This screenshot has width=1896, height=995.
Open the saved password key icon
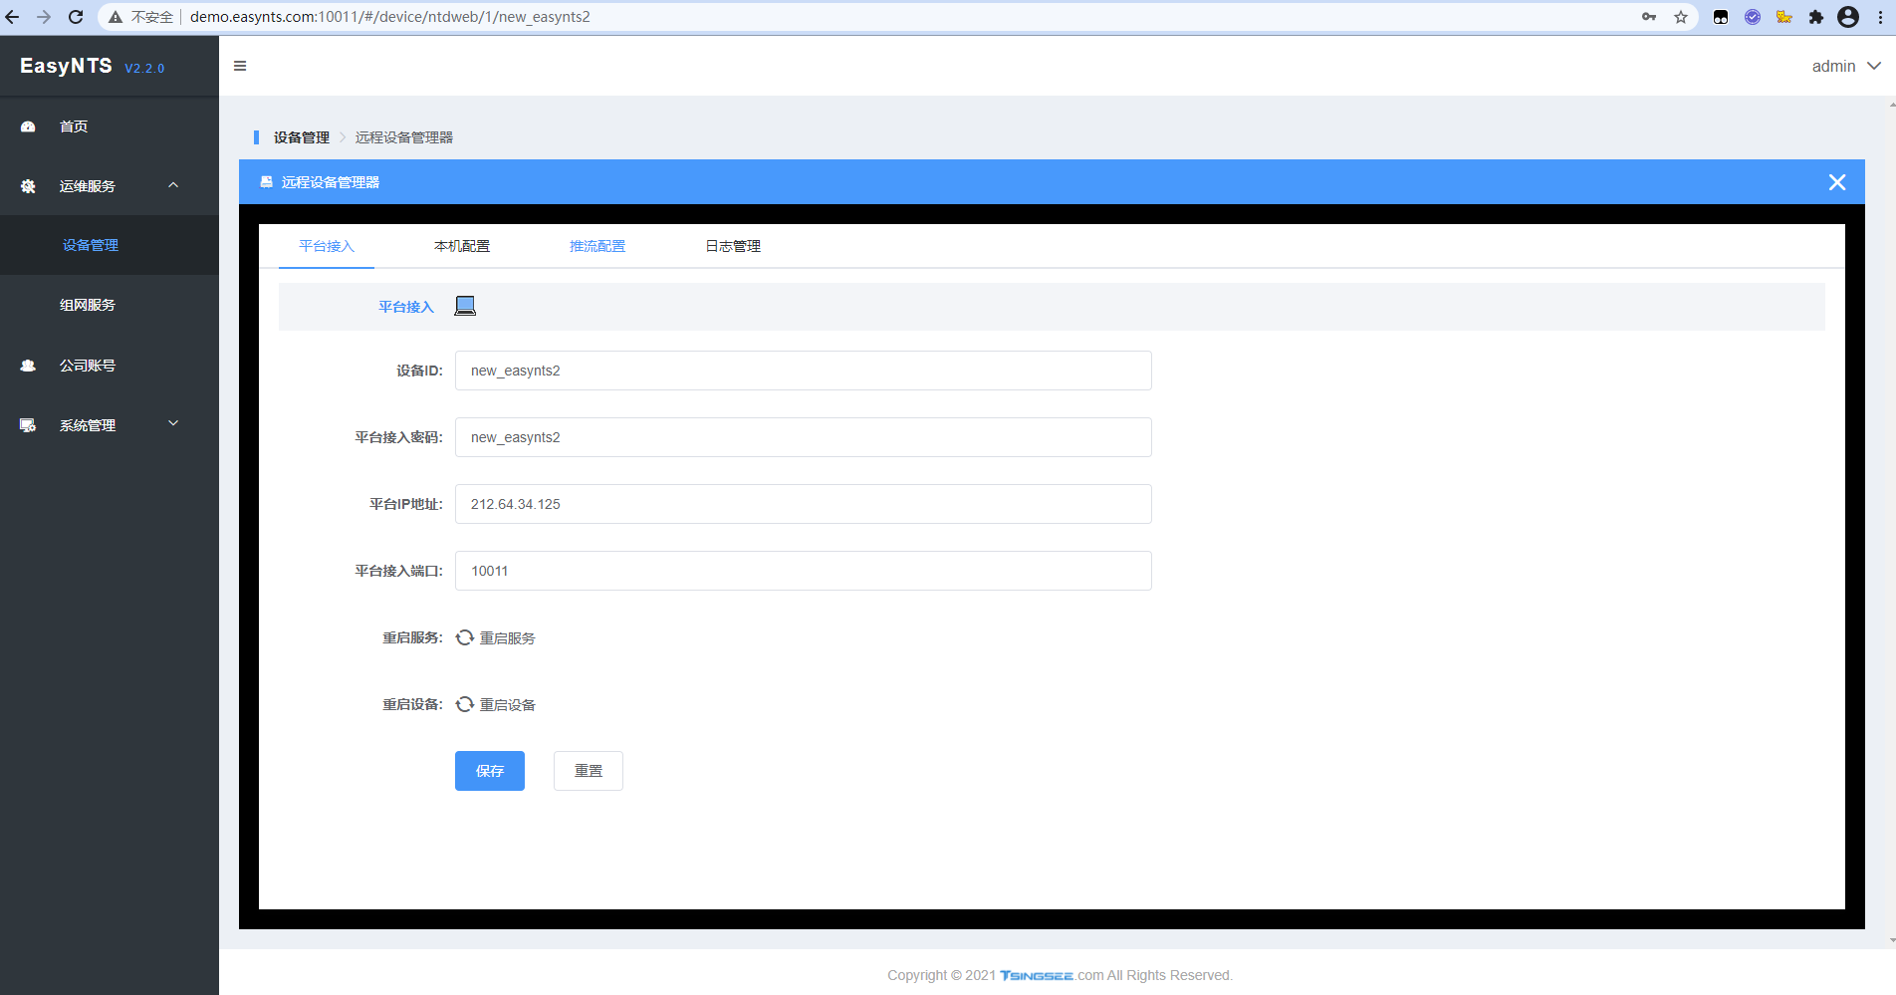(x=1649, y=17)
